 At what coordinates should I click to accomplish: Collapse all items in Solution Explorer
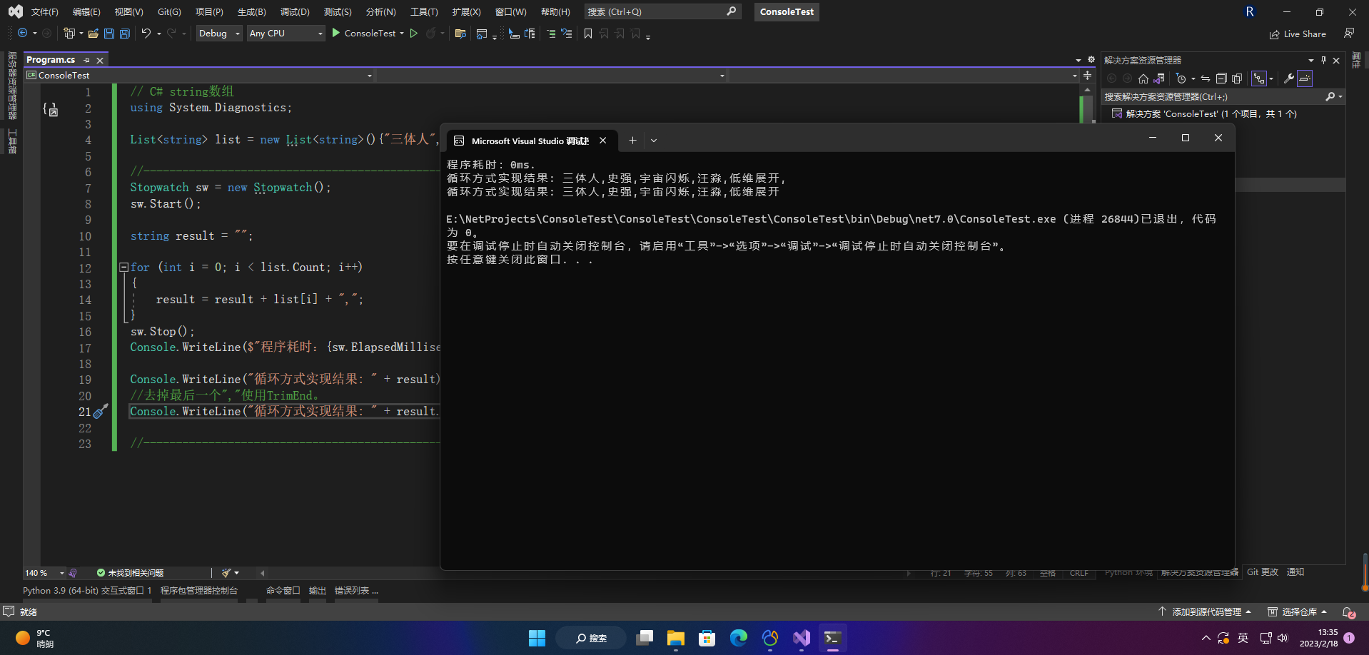(x=1221, y=78)
